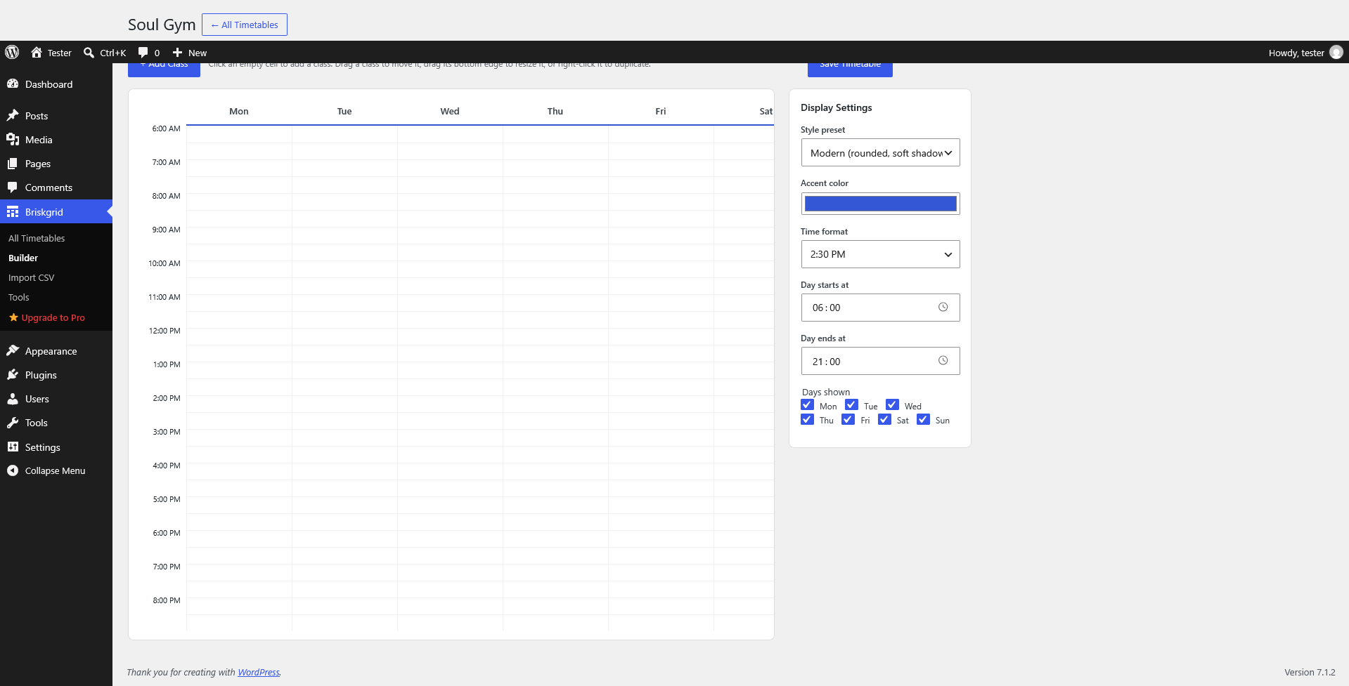
Task: Open the Dashboard gauge icon
Action: [13, 84]
